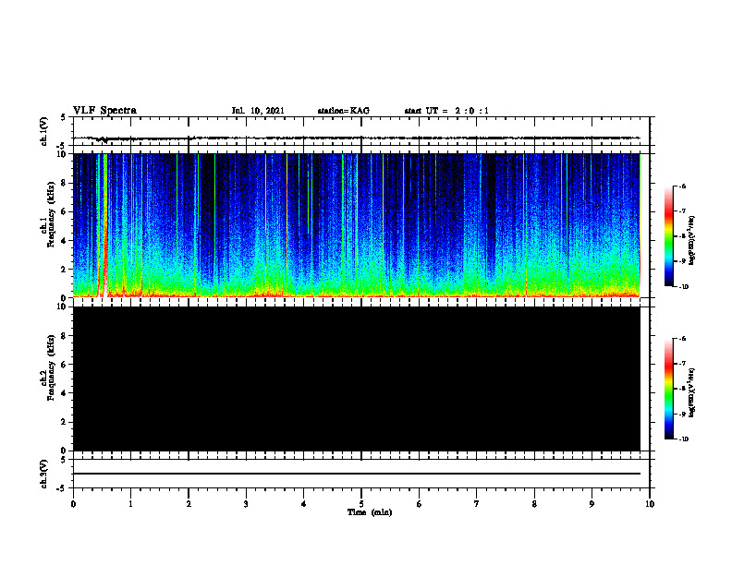
Task: Click the flat ch.3 voltage line
Action: click(357, 474)
